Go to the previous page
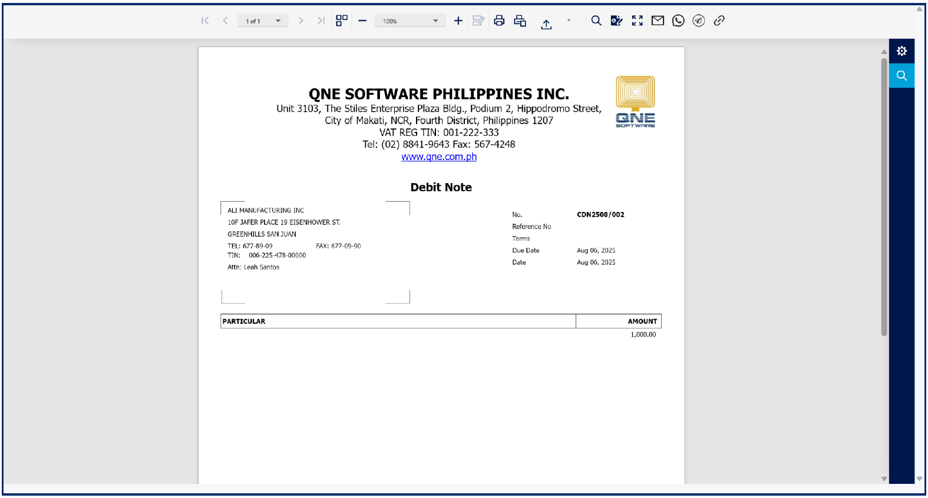 (x=225, y=21)
